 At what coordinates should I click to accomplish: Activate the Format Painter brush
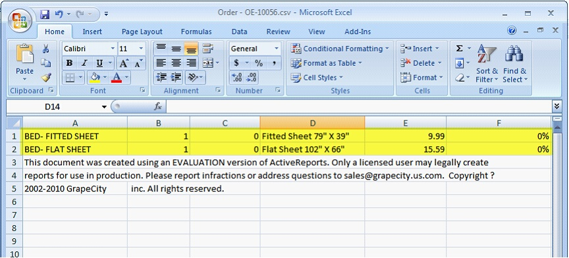tap(45, 77)
